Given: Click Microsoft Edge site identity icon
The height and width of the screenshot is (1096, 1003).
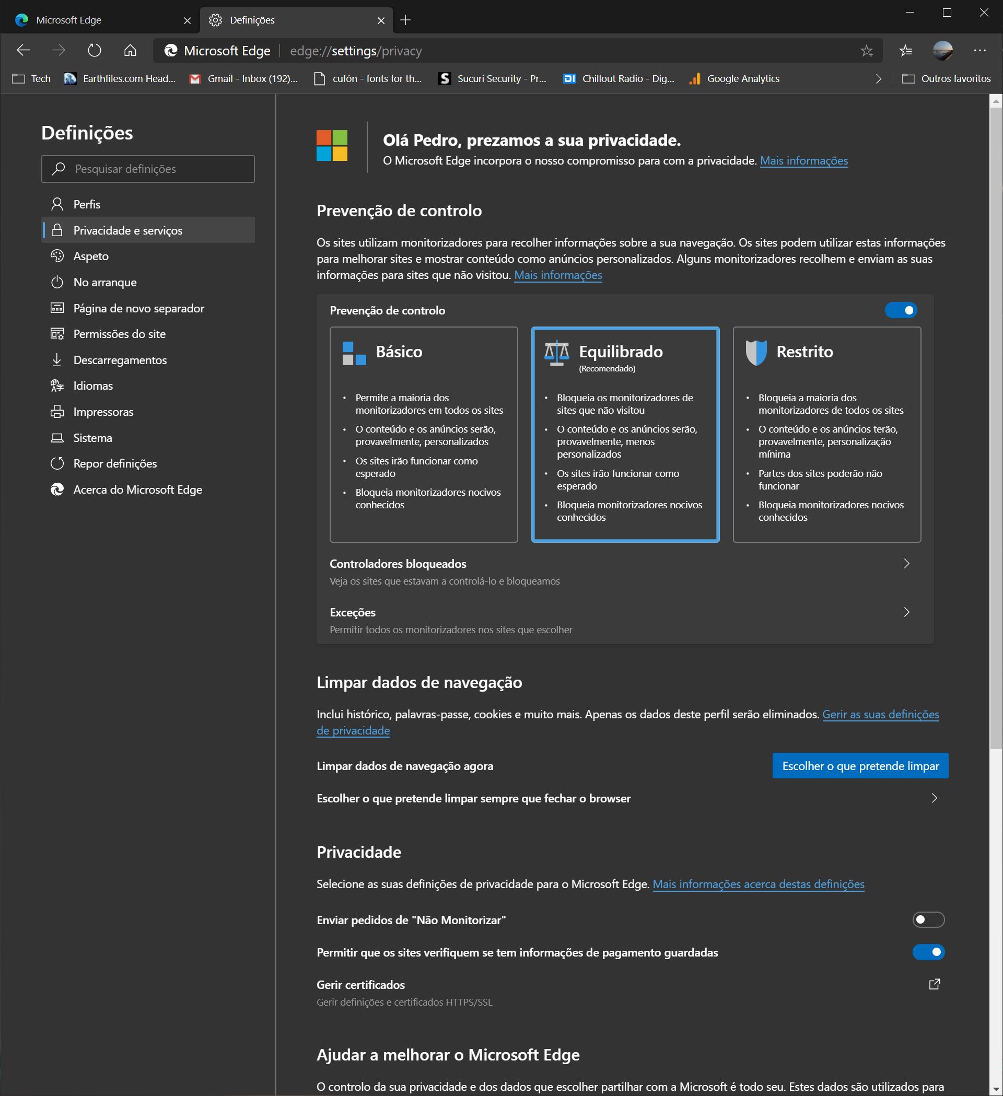Looking at the screenshot, I should 171,51.
